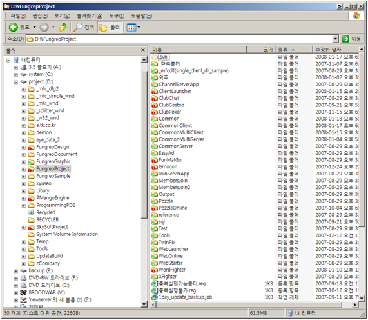This screenshot has height=320, width=368.
Task: Select FungrepGraphic folder with green check icon
Action: click(31, 162)
